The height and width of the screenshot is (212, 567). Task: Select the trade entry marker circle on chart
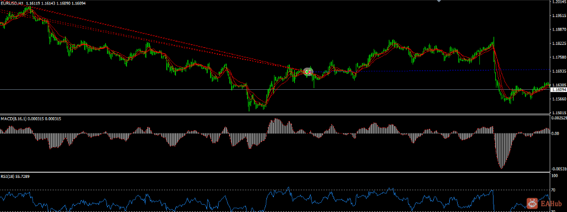coord(308,72)
